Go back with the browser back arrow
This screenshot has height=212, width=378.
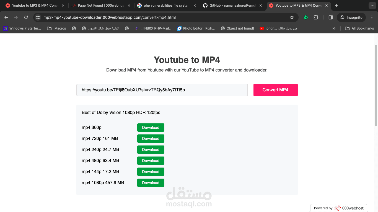coord(6,17)
